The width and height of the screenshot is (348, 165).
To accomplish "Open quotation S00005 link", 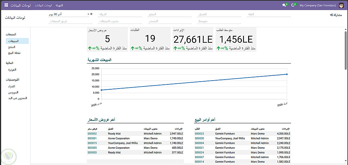I will pyautogui.click(x=92, y=148).
